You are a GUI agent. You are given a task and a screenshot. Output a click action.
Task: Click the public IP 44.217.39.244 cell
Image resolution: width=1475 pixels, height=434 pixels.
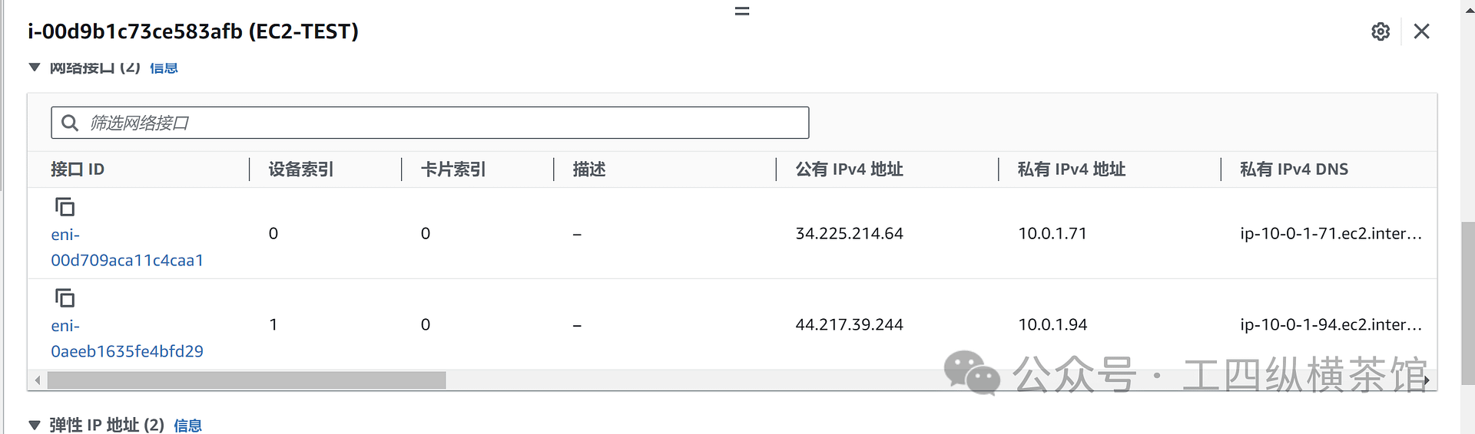pos(849,325)
